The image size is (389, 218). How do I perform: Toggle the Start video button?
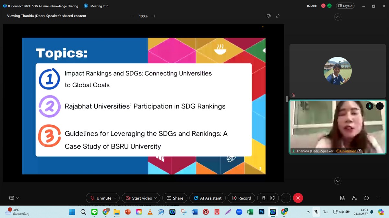coord(139,198)
